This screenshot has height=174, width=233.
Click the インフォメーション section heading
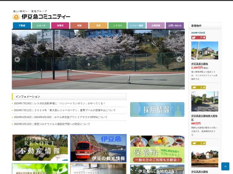(69, 97)
